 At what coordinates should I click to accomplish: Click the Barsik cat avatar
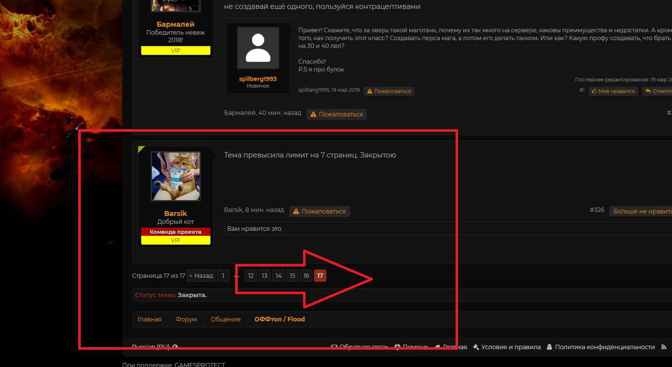pos(175,176)
